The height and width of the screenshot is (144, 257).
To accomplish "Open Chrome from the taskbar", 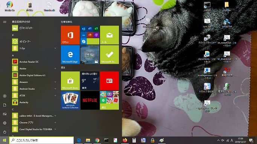I will [97, 140].
